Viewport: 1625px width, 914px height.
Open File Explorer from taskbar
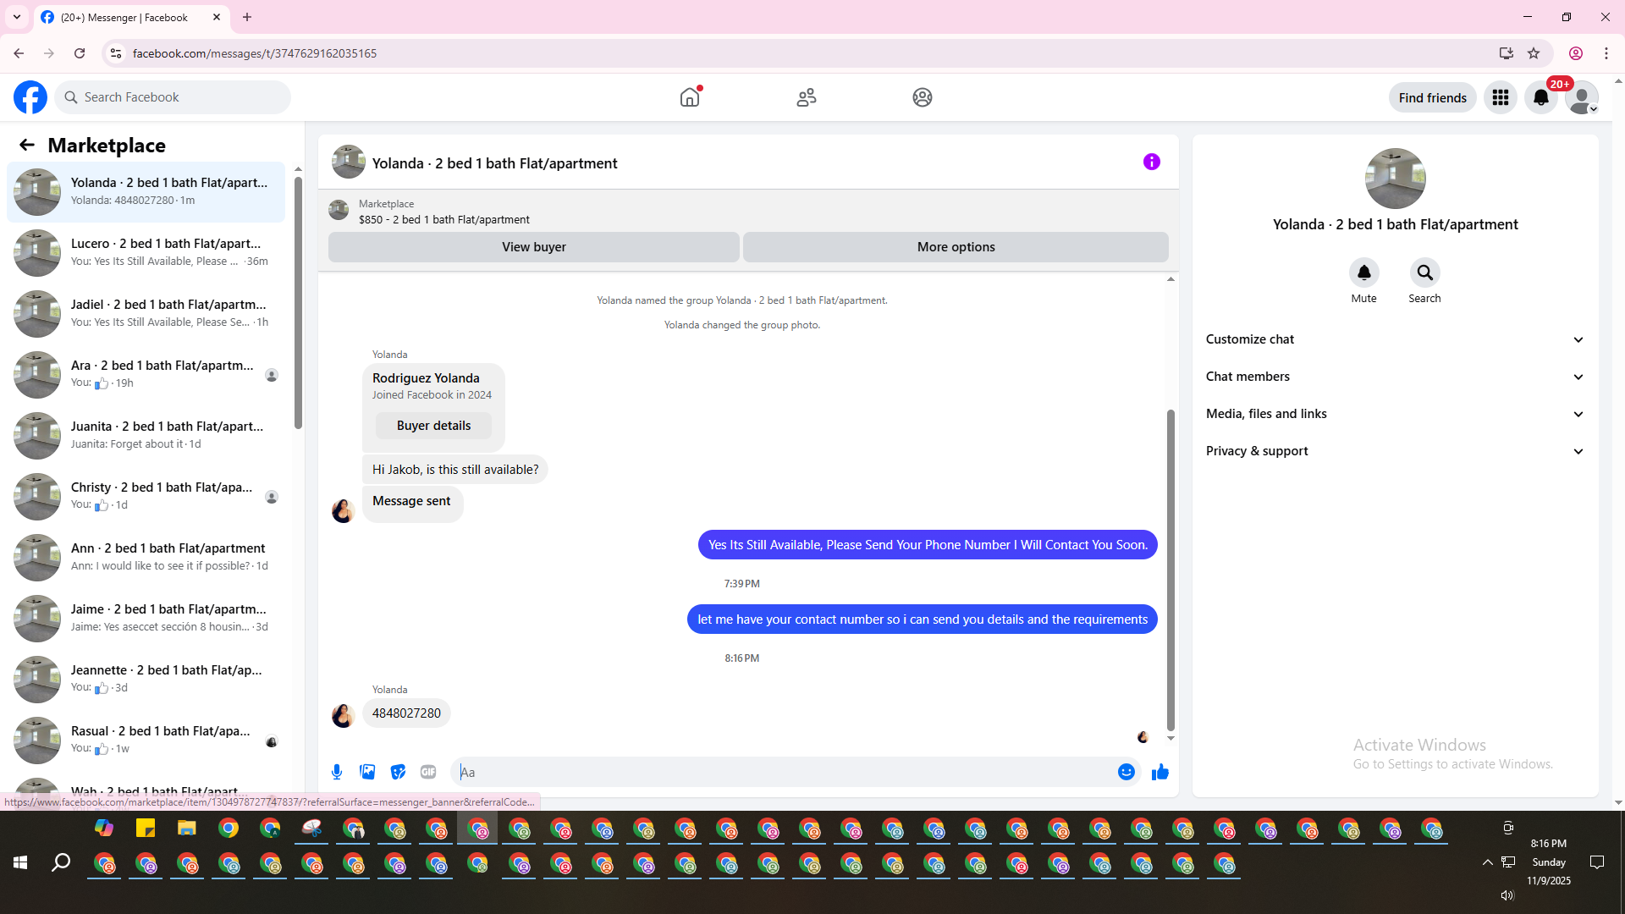[x=186, y=829]
